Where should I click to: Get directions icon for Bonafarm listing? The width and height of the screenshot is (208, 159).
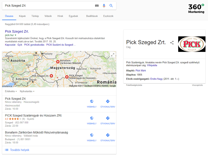108,135
